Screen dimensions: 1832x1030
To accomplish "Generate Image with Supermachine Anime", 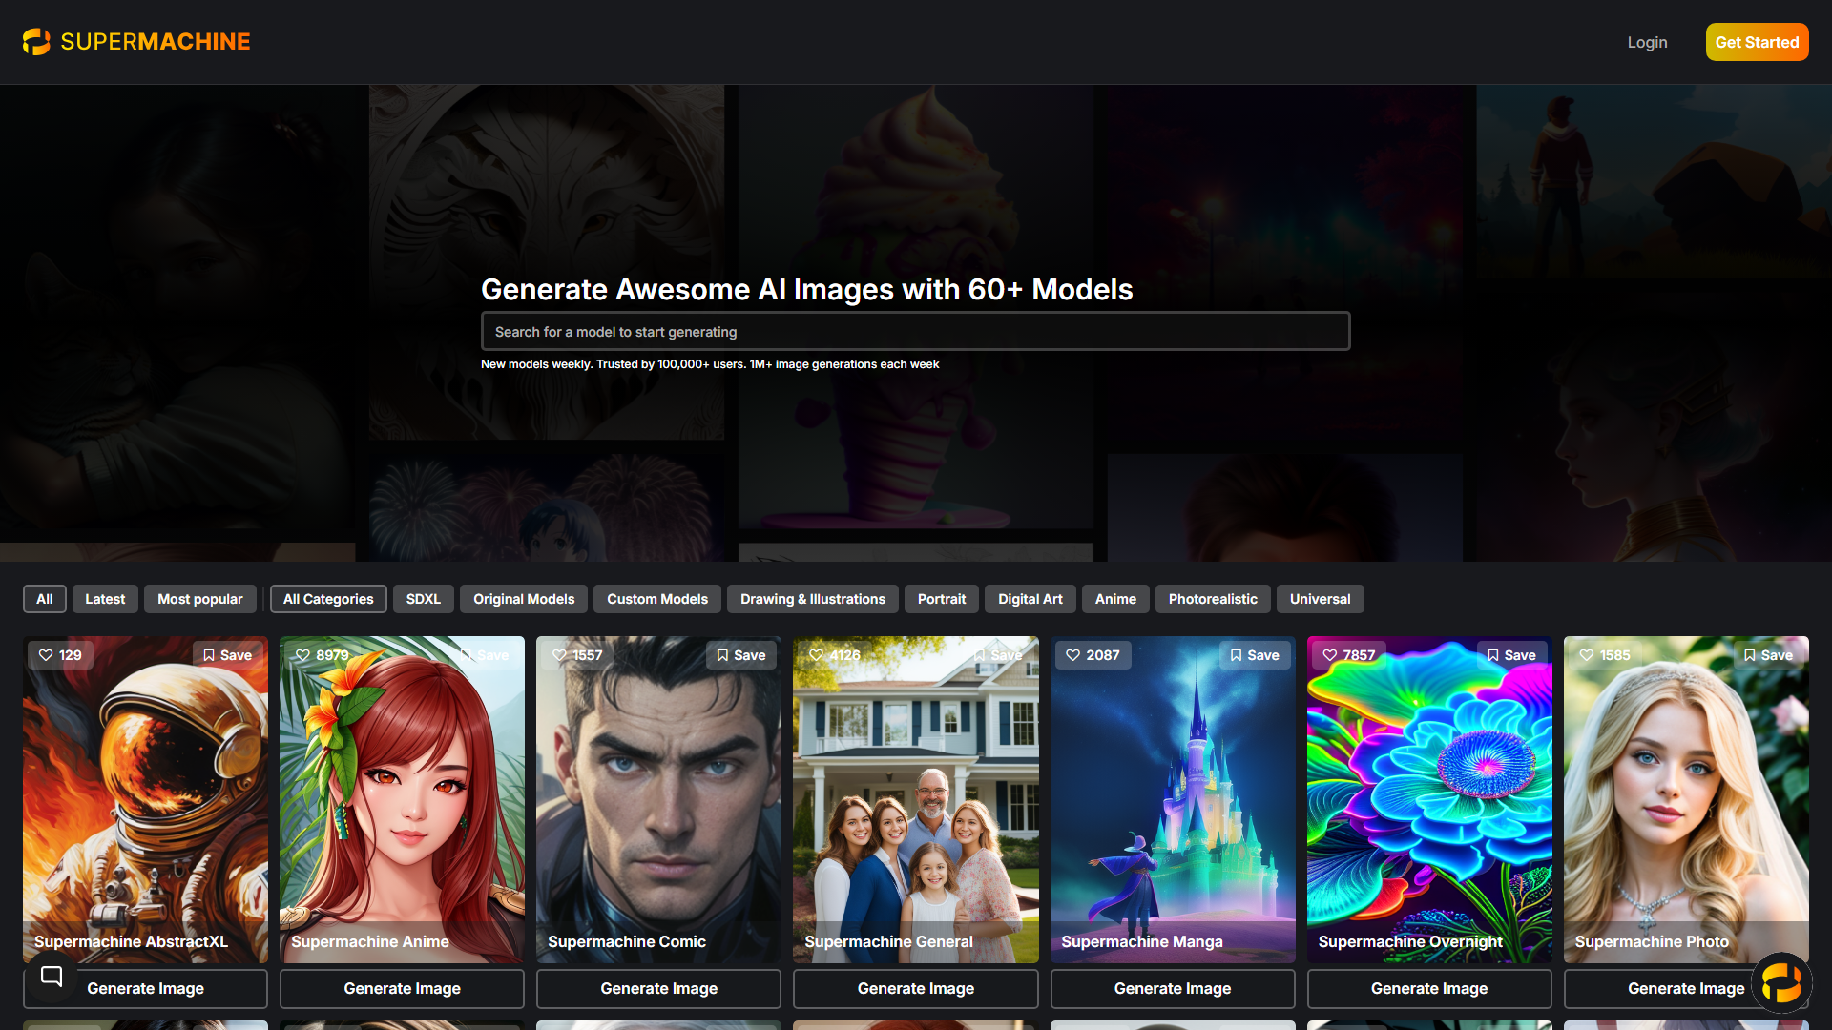I will 402,989.
